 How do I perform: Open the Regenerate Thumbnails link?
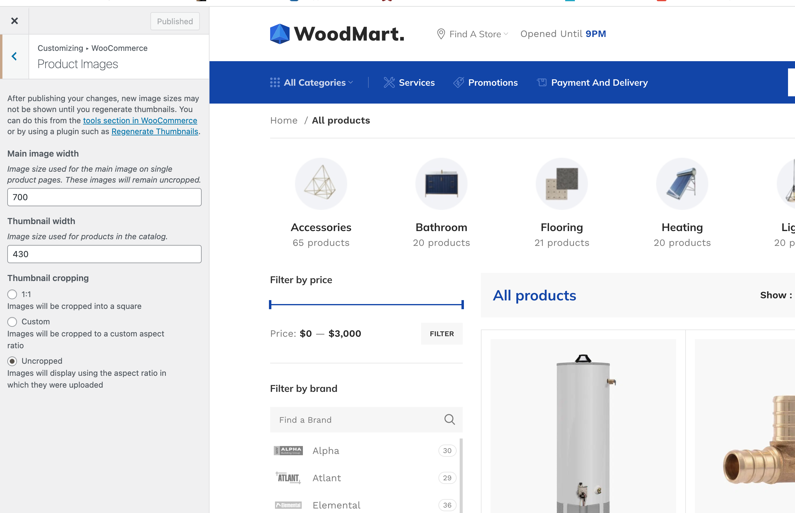click(x=155, y=131)
